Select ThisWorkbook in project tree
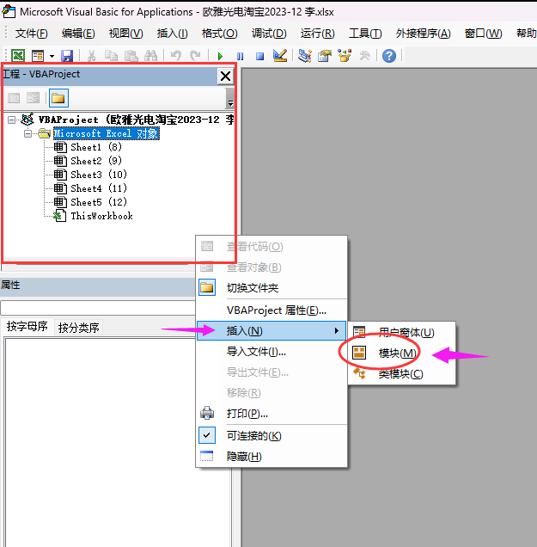537x547 pixels. (x=101, y=216)
